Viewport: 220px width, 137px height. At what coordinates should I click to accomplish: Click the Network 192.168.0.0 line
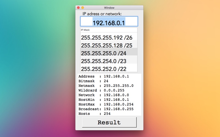point(104,95)
